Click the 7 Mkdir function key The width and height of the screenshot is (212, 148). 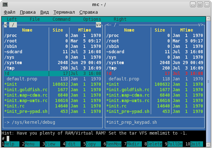[x=133, y=144]
